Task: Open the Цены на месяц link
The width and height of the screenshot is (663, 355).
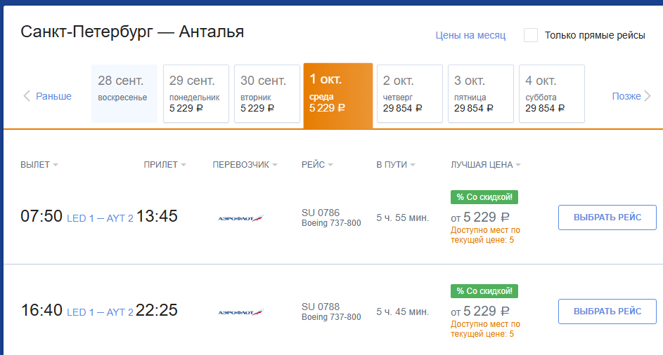Action: click(x=470, y=35)
